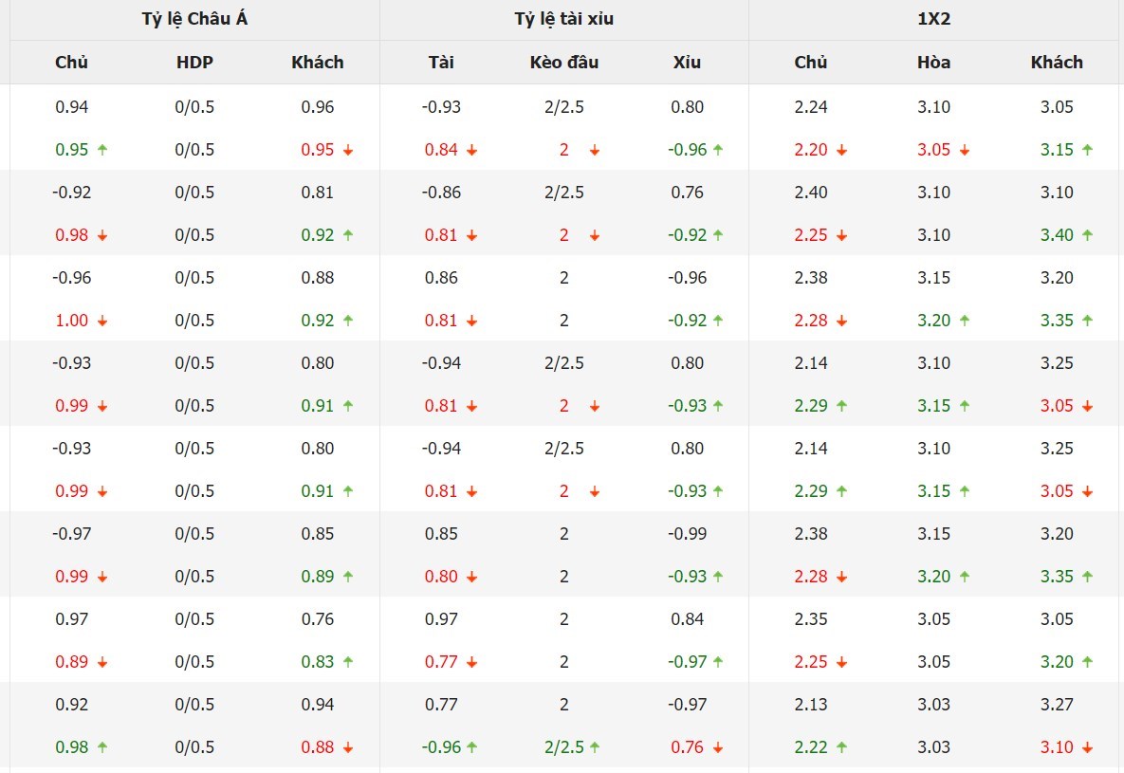Click the Hòa column header
1124x773 pixels.
point(934,63)
